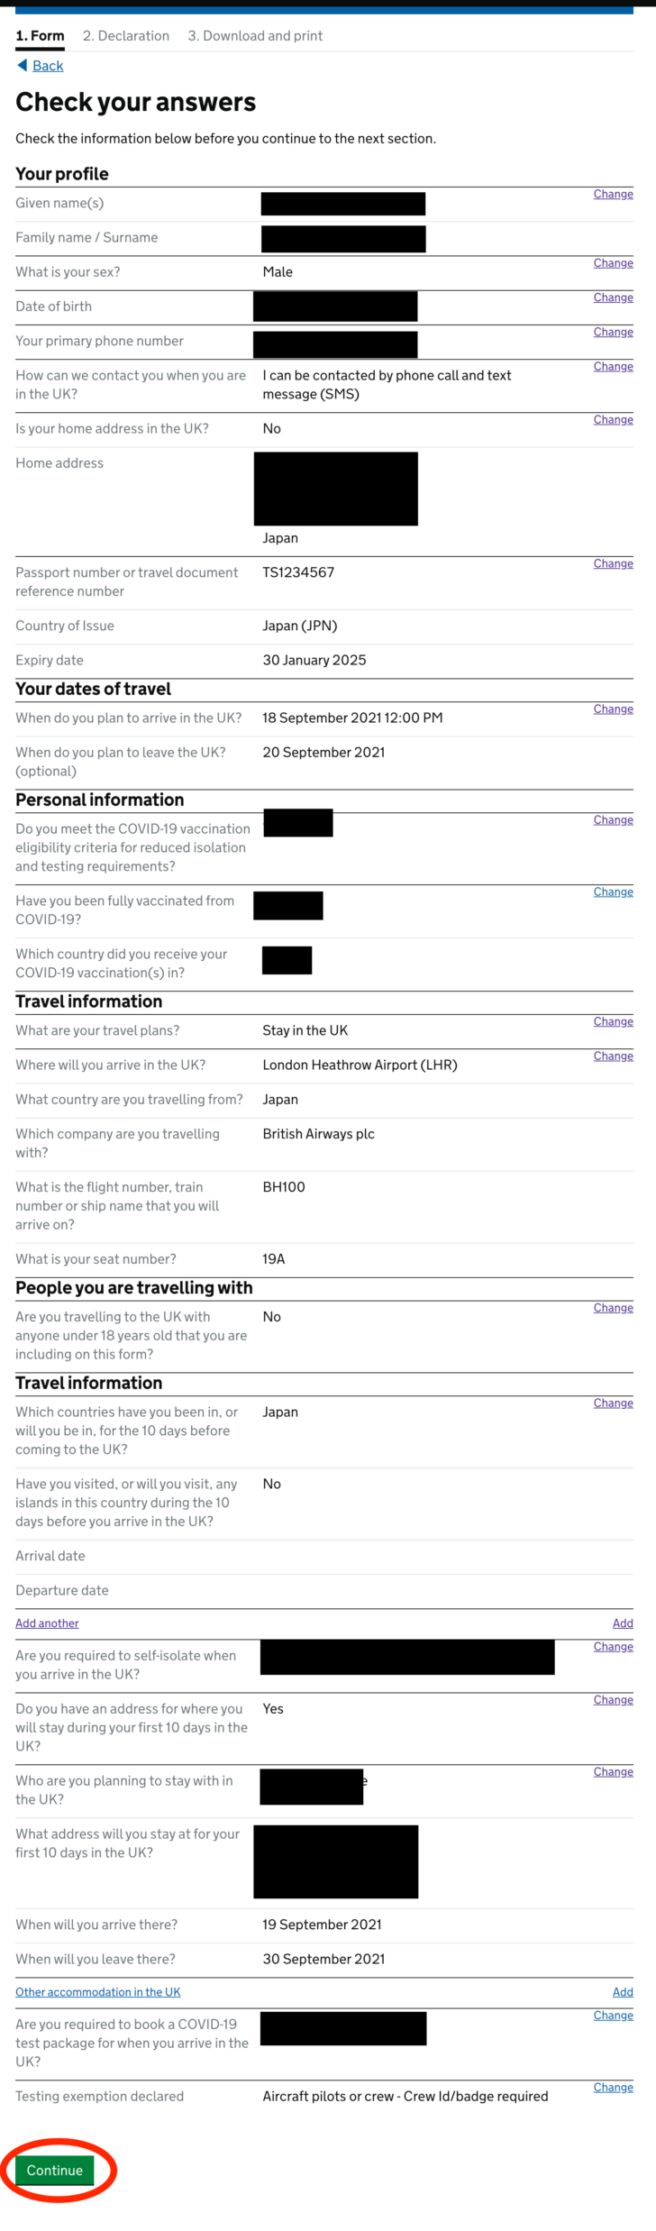Image resolution: width=656 pixels, height=2231 pixels.
Task: Change the arrival airport answer
Action: 613,1056
